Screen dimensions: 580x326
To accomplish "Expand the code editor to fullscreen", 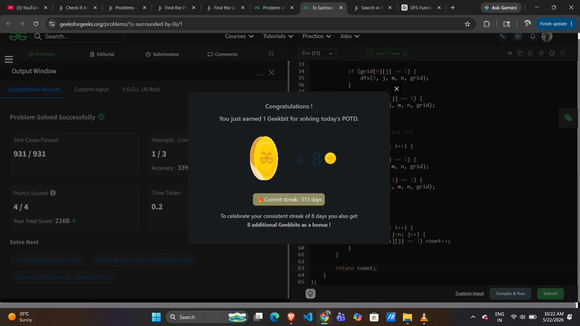I will pos(562,54).
